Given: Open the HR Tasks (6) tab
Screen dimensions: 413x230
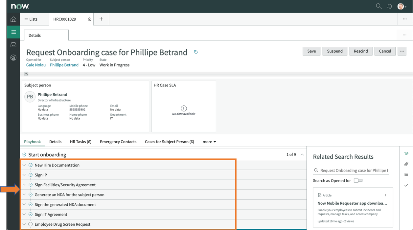Looking at the screenshot, I should (80, 142).
